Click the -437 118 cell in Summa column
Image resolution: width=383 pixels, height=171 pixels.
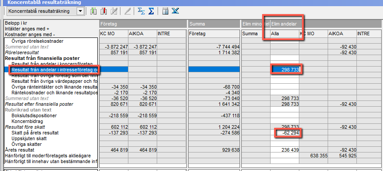point(214,115)
